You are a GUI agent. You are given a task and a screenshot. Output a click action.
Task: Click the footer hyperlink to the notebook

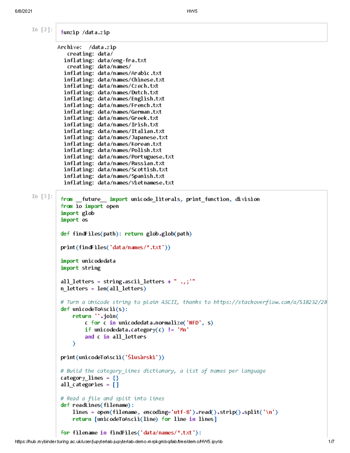[x=118, y=442]
